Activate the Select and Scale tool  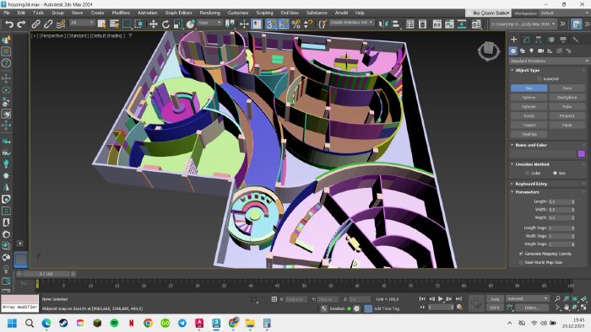(178, 24)
